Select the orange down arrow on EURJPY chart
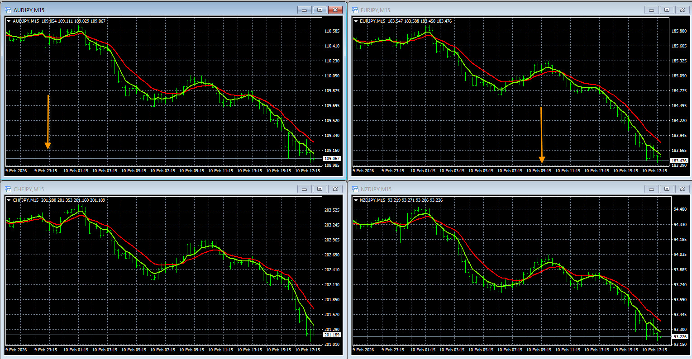692x359 pixels. tap(541, 135)
